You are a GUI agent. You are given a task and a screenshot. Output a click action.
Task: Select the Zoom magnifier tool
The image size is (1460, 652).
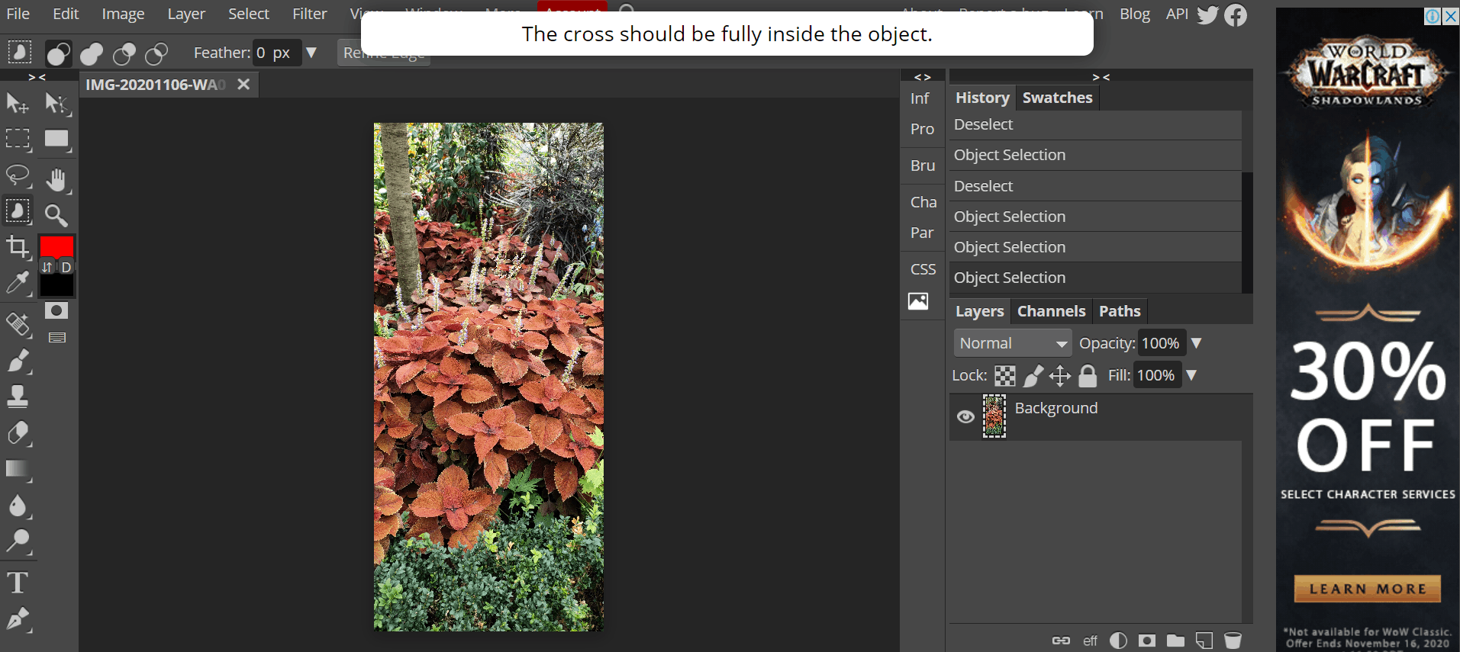click(57, 216)
